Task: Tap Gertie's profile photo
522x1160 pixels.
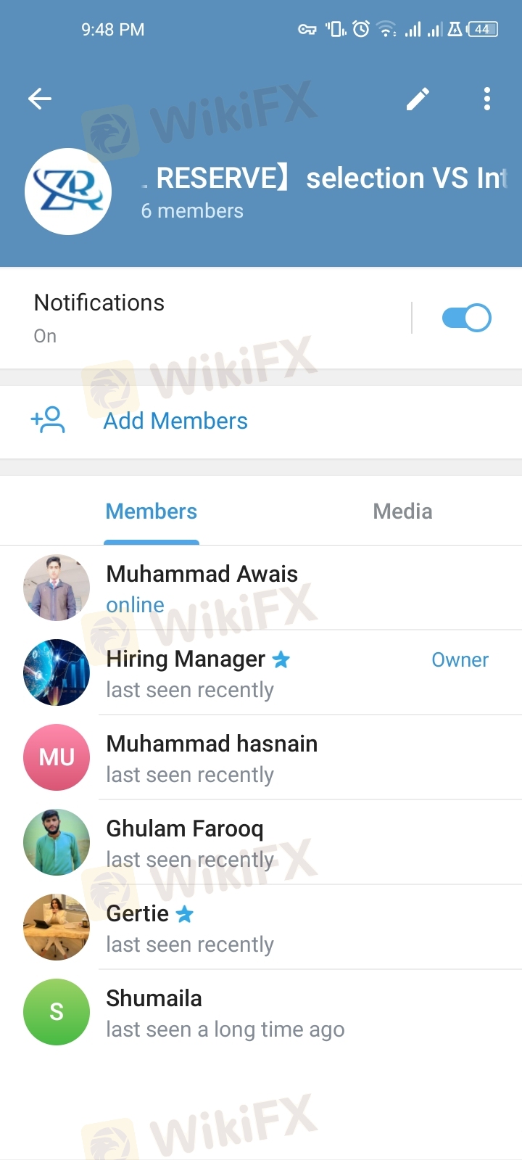Action: (57, 927)
